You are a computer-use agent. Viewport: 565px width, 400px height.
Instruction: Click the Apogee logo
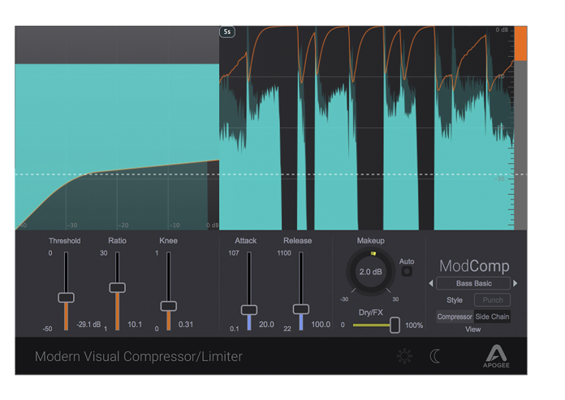pyautogui.click(x=496, y=355)
